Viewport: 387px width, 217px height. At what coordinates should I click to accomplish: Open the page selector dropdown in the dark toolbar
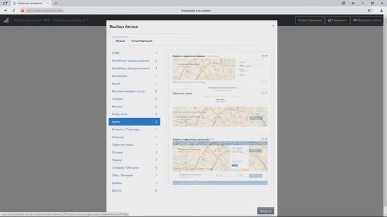(71, 20)
